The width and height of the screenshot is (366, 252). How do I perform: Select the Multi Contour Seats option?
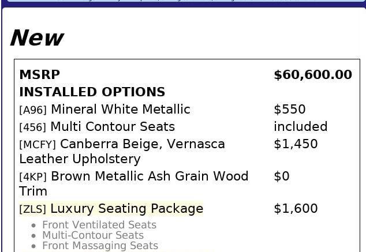coord(113,127)
